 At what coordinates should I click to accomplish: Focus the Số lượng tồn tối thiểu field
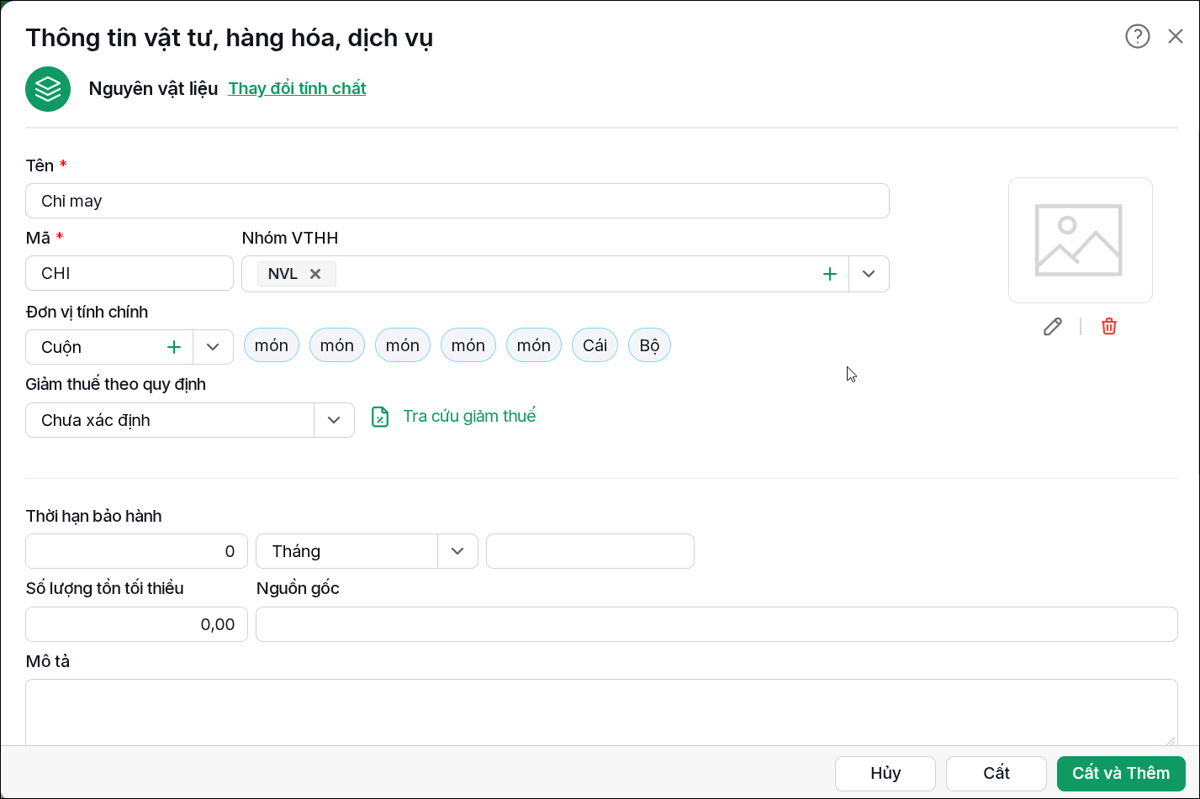click(x=136, y=624)
